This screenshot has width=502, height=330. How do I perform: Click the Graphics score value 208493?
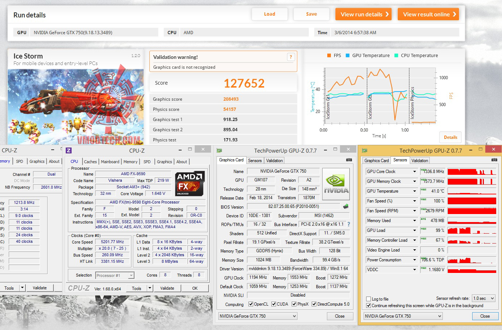[x=231, y=99]
